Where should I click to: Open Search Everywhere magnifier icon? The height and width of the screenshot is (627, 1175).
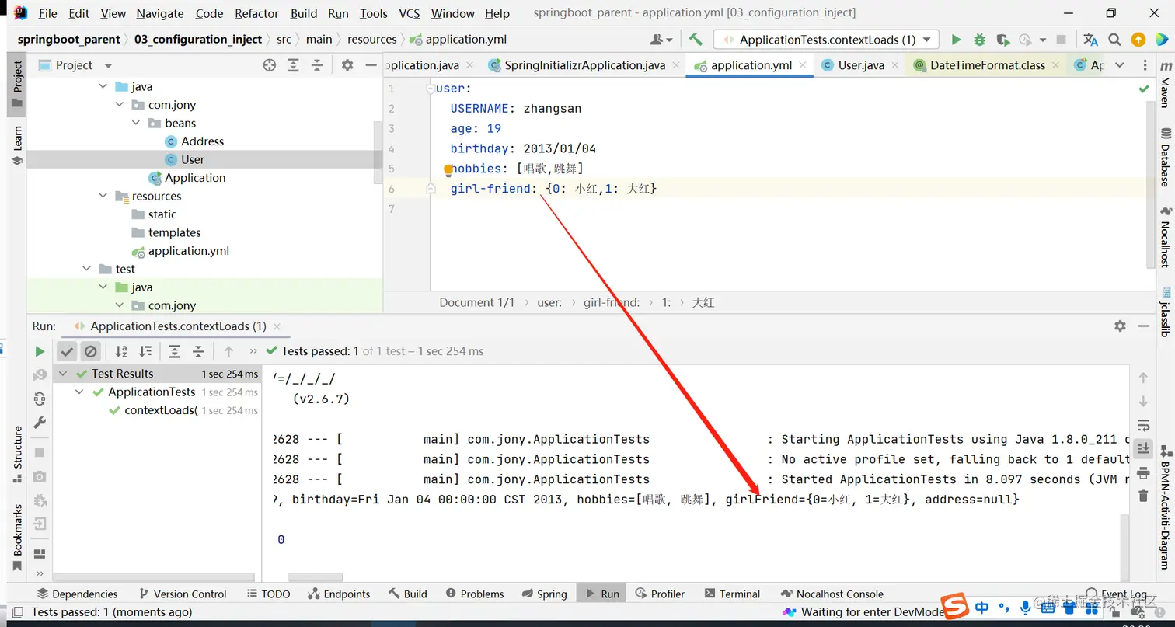[x=1114, y=40]
